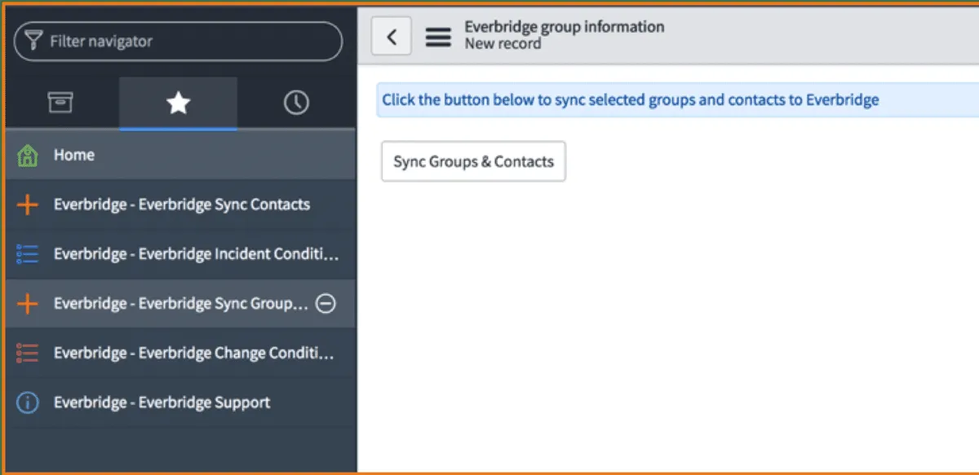Click the plus icon beside Everbridge Sync Contacts
This screenshot has width=979, height=475.
tap(27, 205)
